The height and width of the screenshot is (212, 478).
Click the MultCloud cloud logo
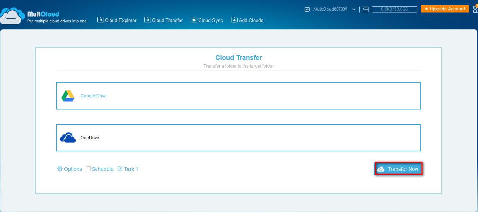[x=12, y=16]
